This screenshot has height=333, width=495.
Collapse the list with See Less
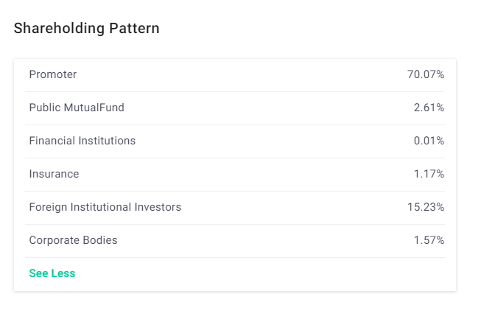pyautogui.click(x=52, y=273)
